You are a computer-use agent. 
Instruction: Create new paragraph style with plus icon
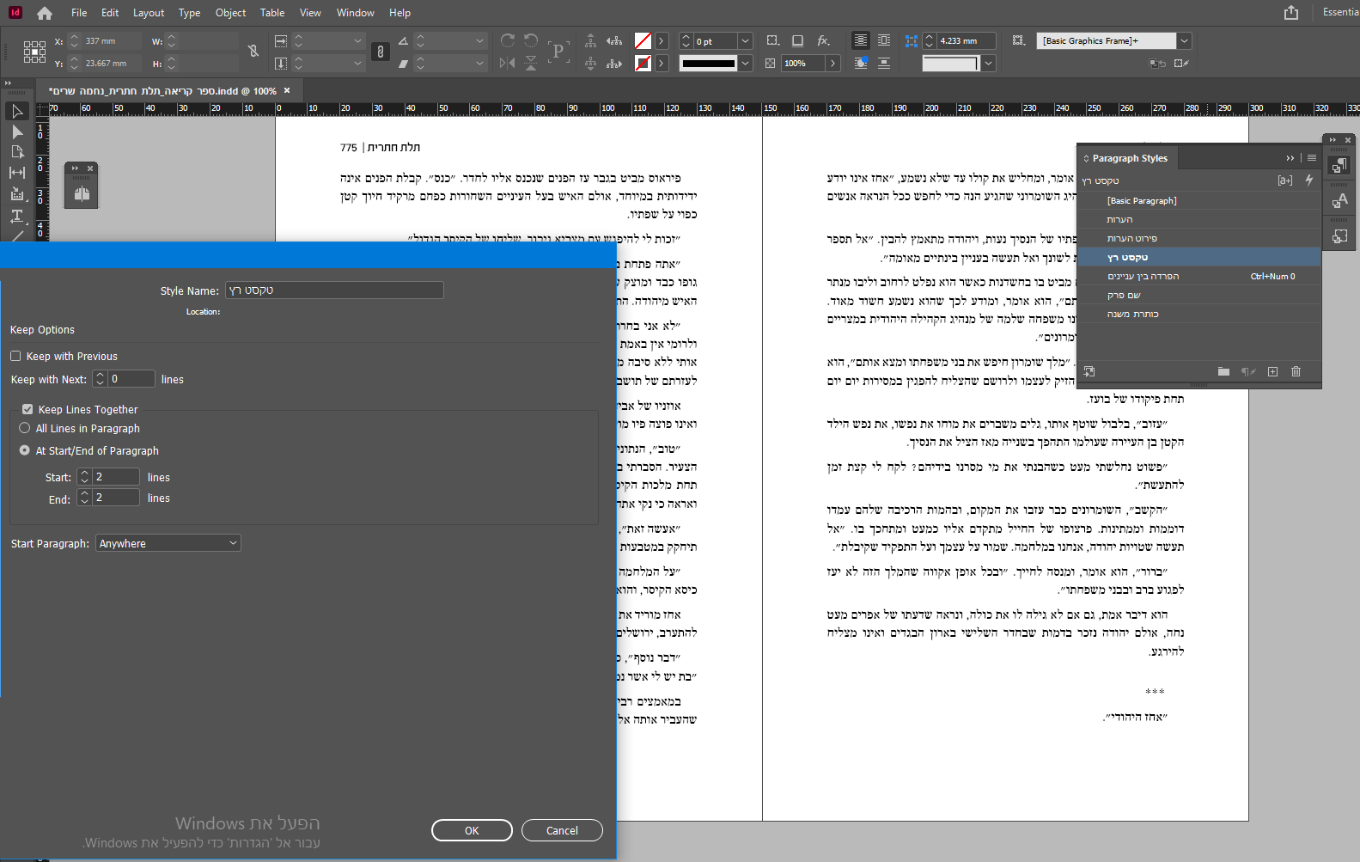click(x=1272, y=371)
